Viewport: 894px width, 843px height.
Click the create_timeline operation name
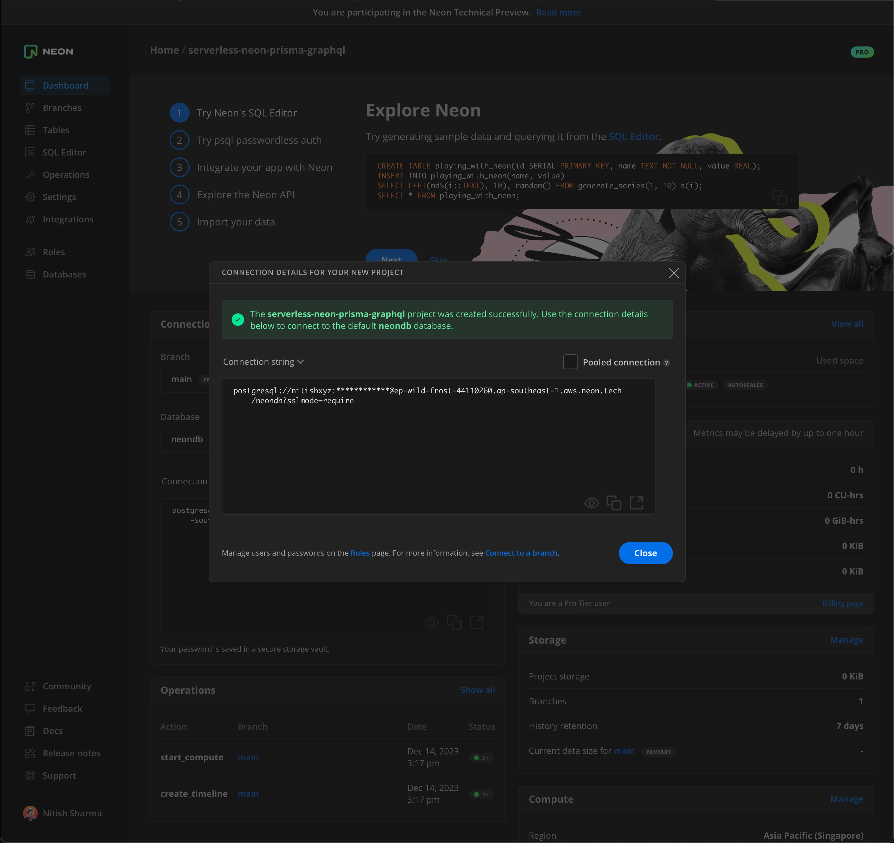click(194, 794)
